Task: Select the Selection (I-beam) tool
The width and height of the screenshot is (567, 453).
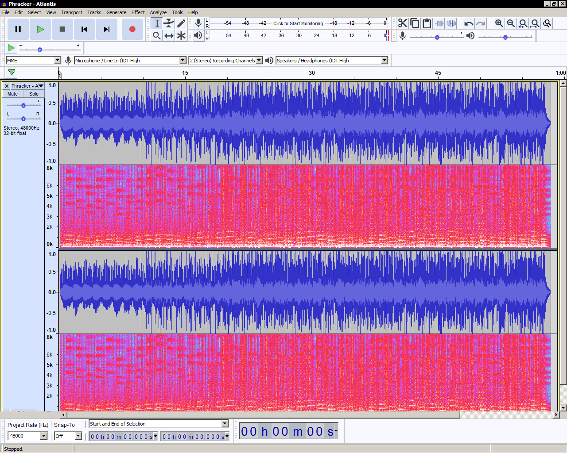Action: pos(157,23)
